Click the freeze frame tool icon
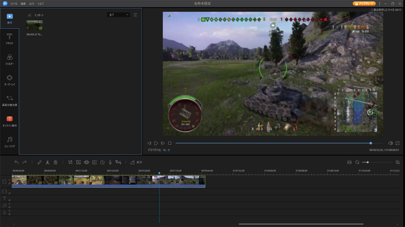405x227 pixels. tap(94, 162)
